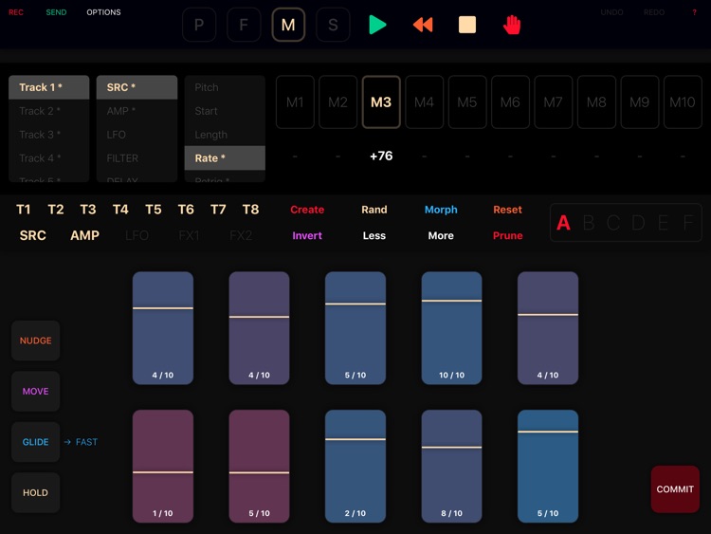Screen dimensions: 711x534
Task: Select the Rate parameter
Action: point(225,157)
